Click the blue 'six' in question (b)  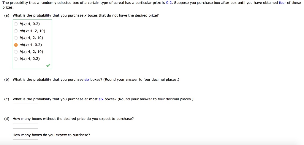[x=87, y=80]
